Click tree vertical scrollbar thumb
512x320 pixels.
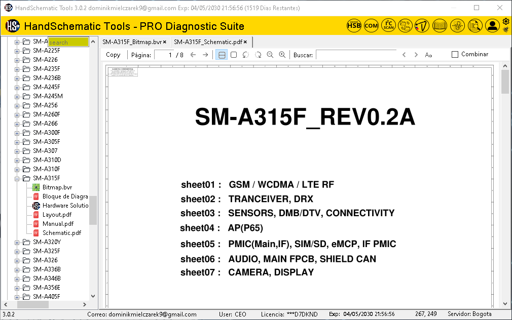tap(93, 210)
